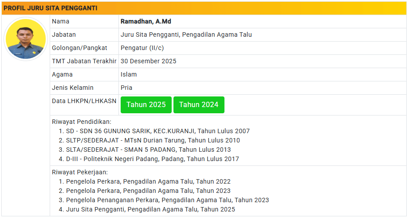Click the Jenis Kelamin value Pria
This screenshot has height=219, width=409.
(126, 88)
